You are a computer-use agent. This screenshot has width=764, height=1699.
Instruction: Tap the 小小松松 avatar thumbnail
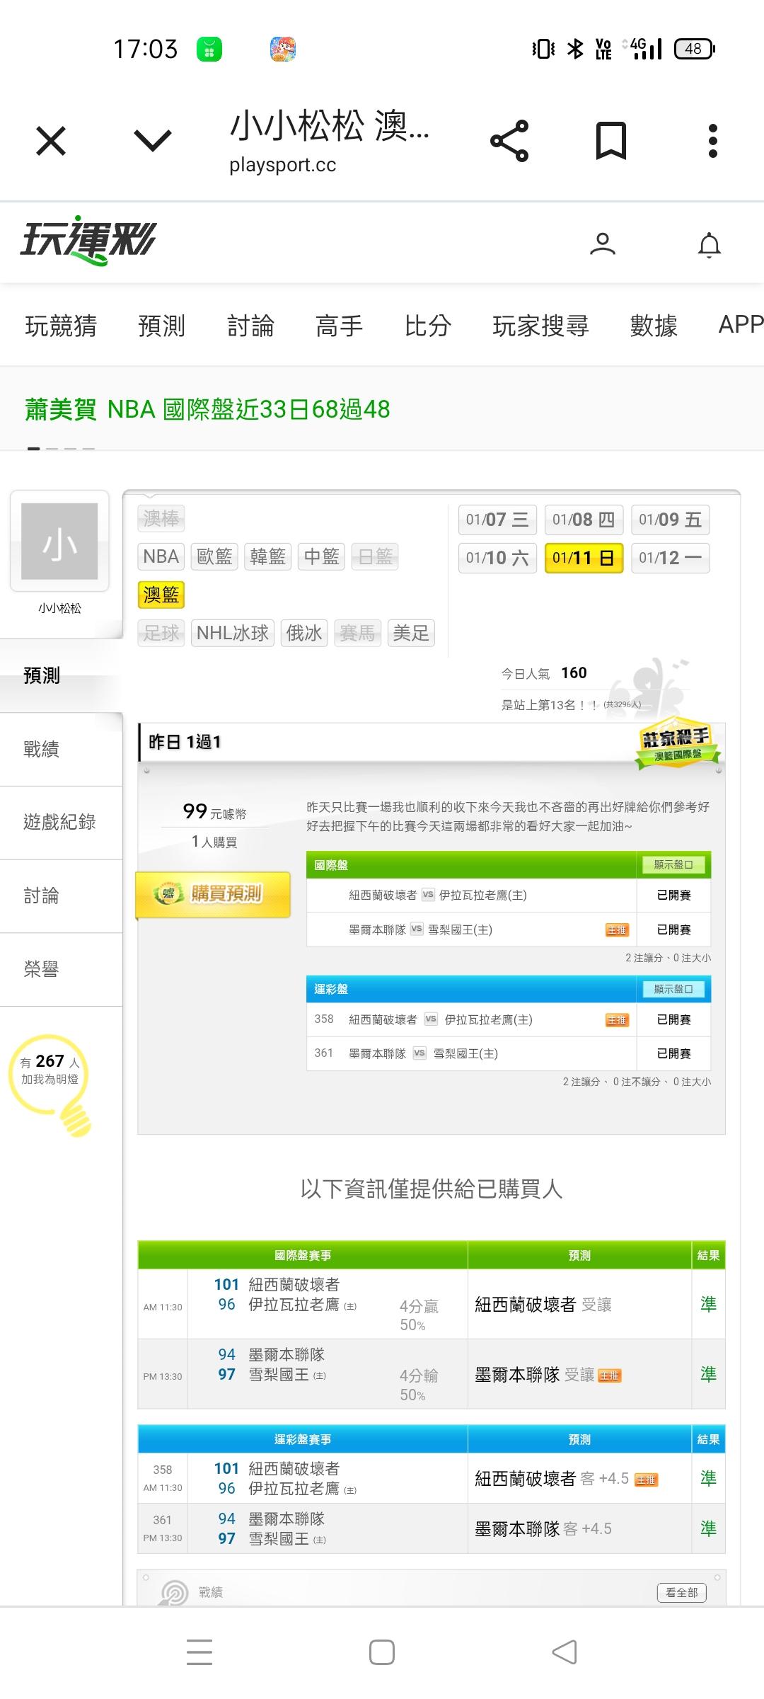click(59, 542)
